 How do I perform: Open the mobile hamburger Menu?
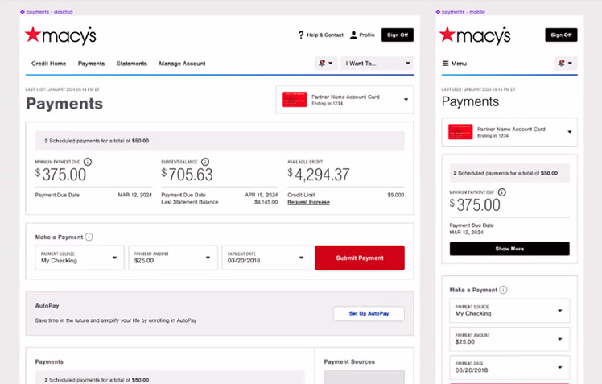coord(446,63)
